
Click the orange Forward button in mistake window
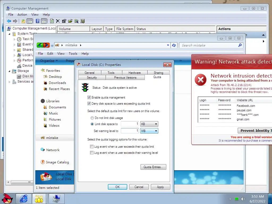tap(46, 45)
